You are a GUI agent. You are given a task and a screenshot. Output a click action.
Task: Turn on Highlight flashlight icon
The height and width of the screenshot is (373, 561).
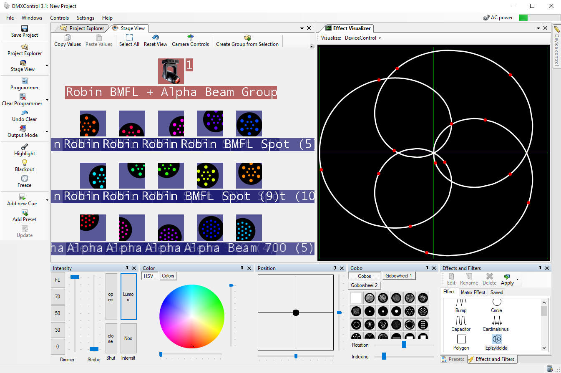coord(25,147)
